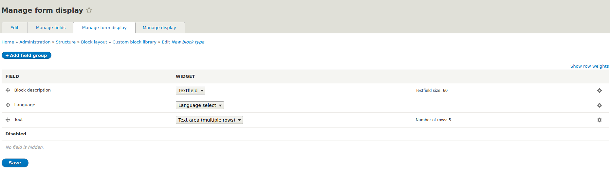
Task: Click the star shortcut icon beside page title
Action: (x=89, y=10)
